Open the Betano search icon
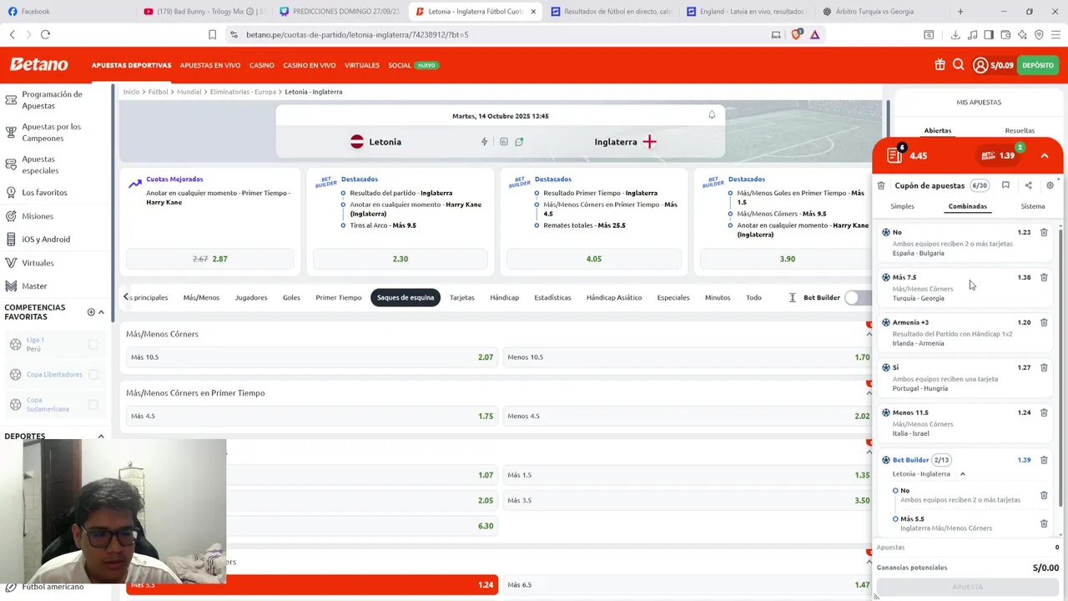Viewport: 1068px width, 601px height. coord(959,65)
